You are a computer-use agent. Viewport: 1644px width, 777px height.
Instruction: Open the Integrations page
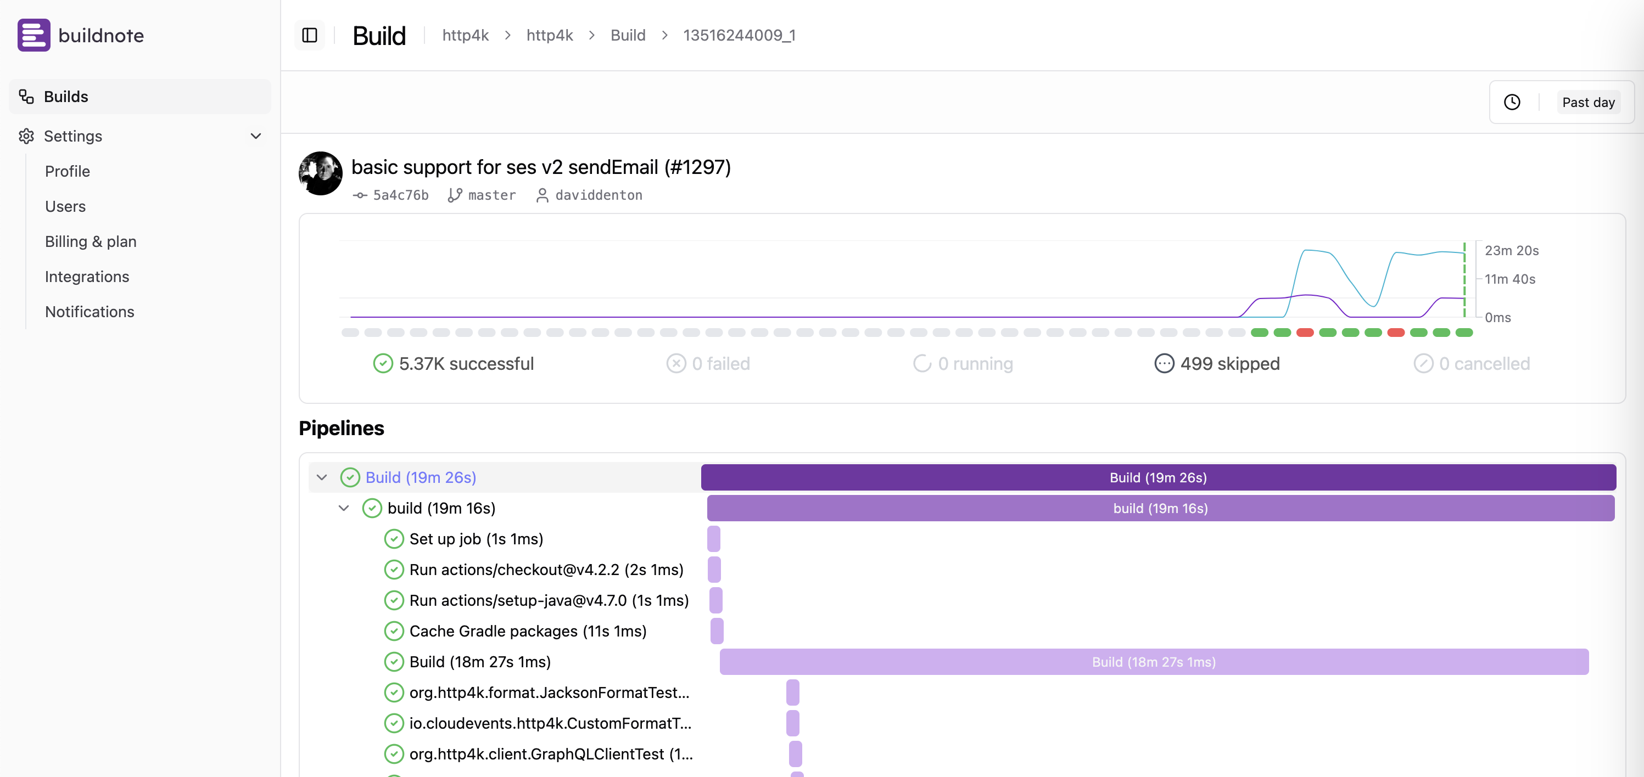(x=87, y=276)
